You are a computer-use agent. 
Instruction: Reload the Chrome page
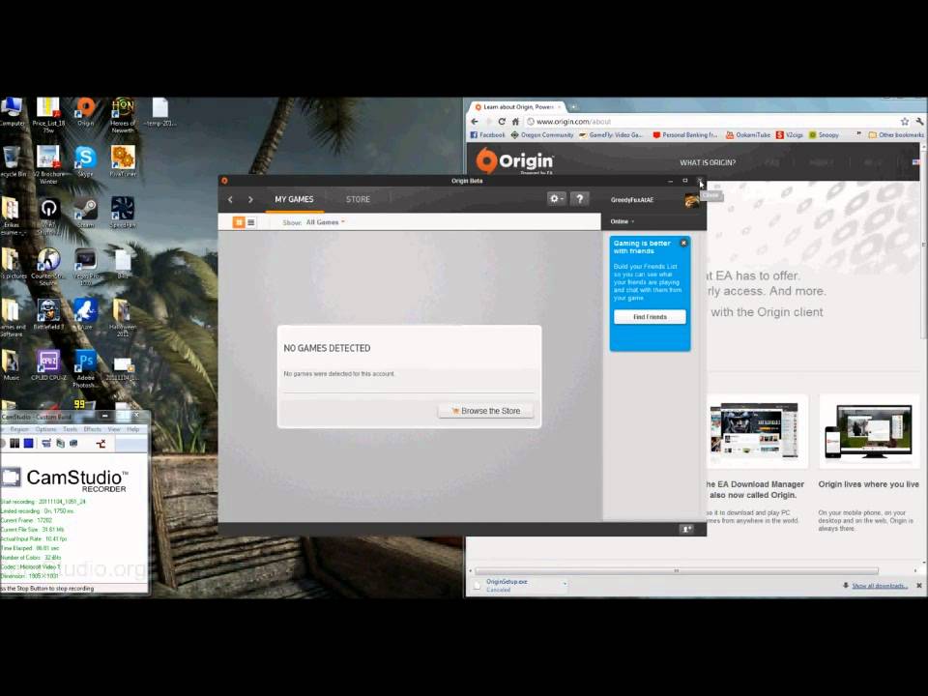502,122
